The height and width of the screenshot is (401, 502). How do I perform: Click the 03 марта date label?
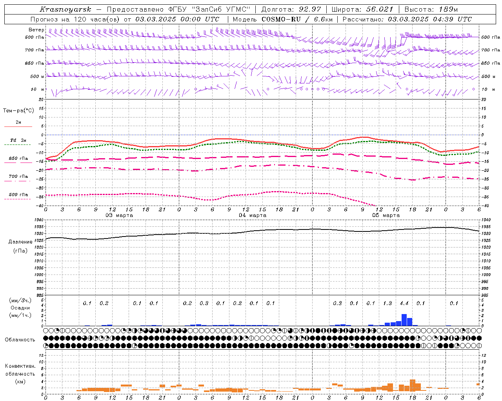pos(119,215)
